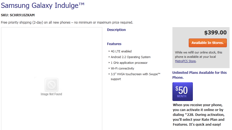The height and width of the screenshot is (130, 232).
Task: Click the "4G LTE enabled" feature text
Action: click(121, 51)
